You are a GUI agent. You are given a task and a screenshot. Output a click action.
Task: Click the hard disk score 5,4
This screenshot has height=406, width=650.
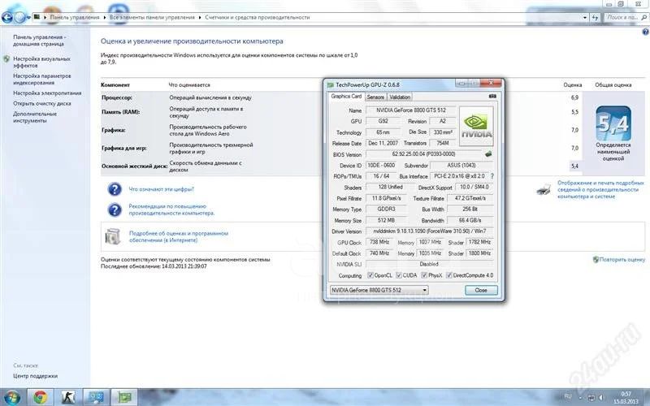(x=574, y=166)
